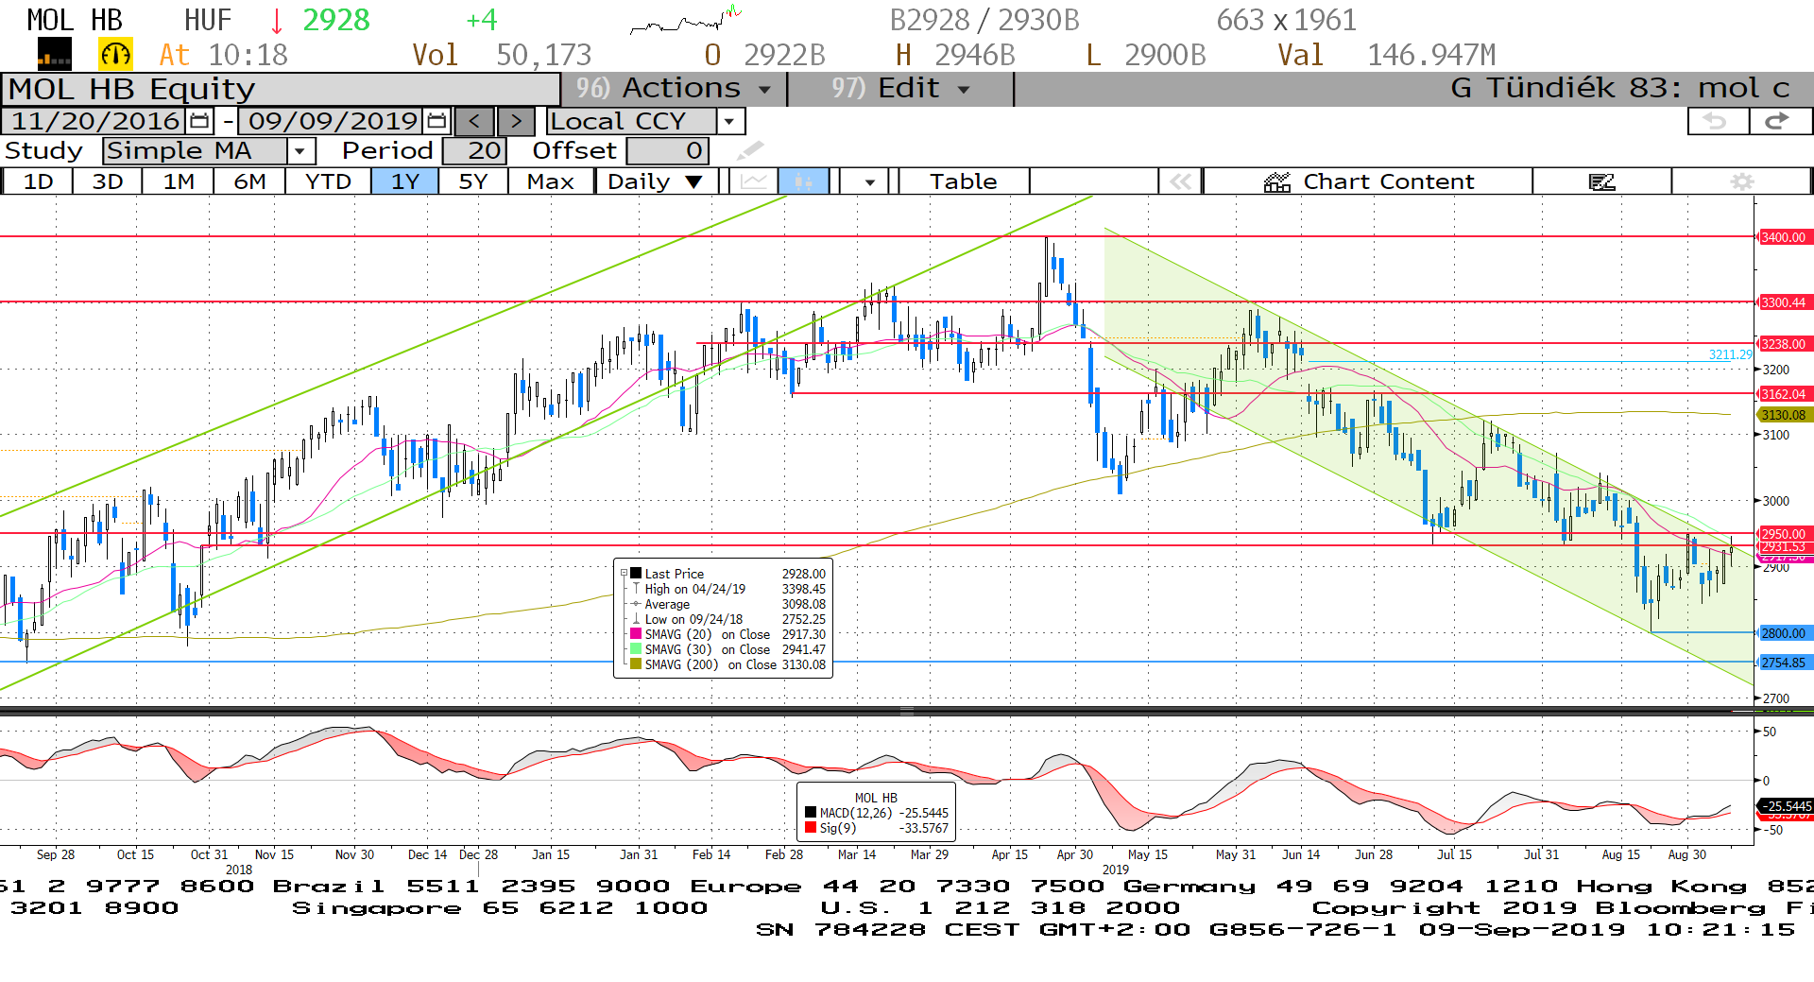Click the Table button
The height and width of the screenshot is (982, 1814).
coord(963,181)
